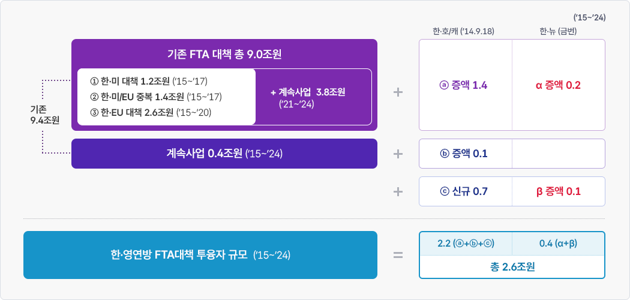Click the ① 한·미 대책 1.2조원 line

pyautogui.click(x=148, y=81)
